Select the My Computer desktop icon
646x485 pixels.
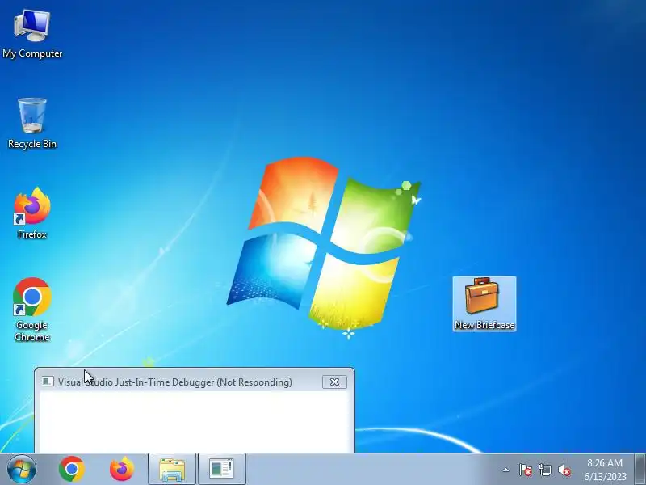[x=32, y=34]
